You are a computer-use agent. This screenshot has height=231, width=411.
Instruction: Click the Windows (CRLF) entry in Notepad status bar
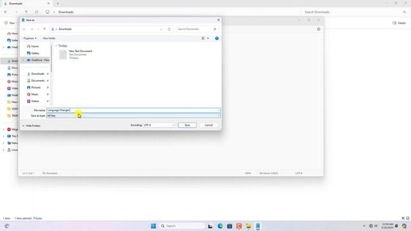(268, 173)
